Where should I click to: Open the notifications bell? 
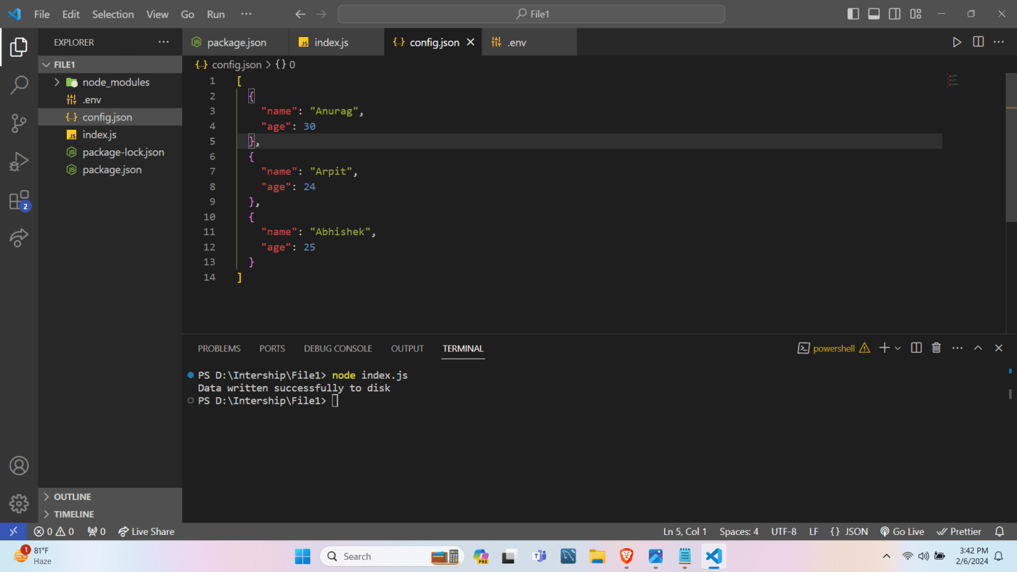pos(999,531)
